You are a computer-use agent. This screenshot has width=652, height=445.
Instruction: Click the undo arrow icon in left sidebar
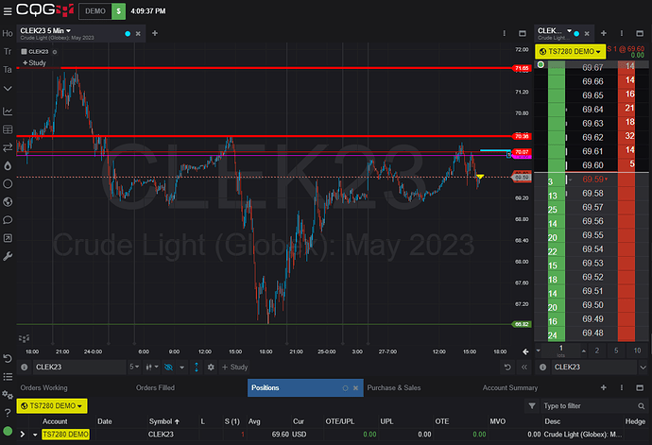click(8, 358)
